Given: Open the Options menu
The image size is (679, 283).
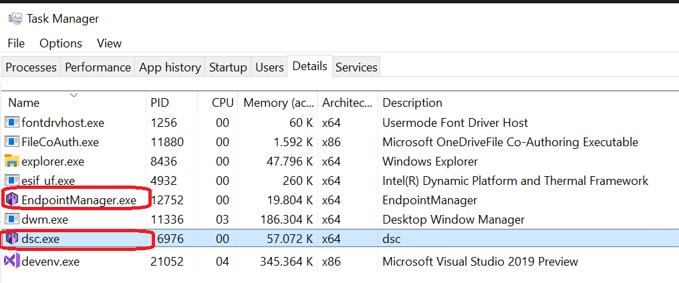Looking at the screenshot, I should 61,43.
